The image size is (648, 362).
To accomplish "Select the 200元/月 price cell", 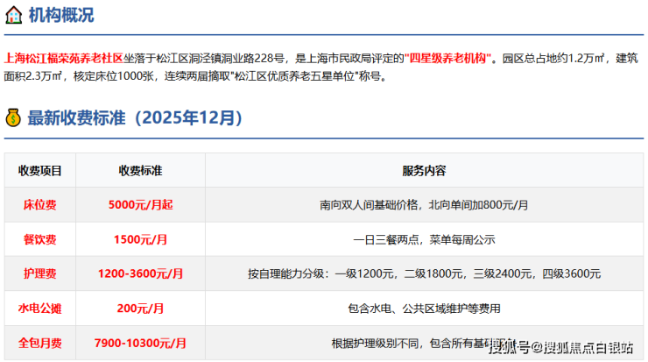I will (x=140, y=309).
